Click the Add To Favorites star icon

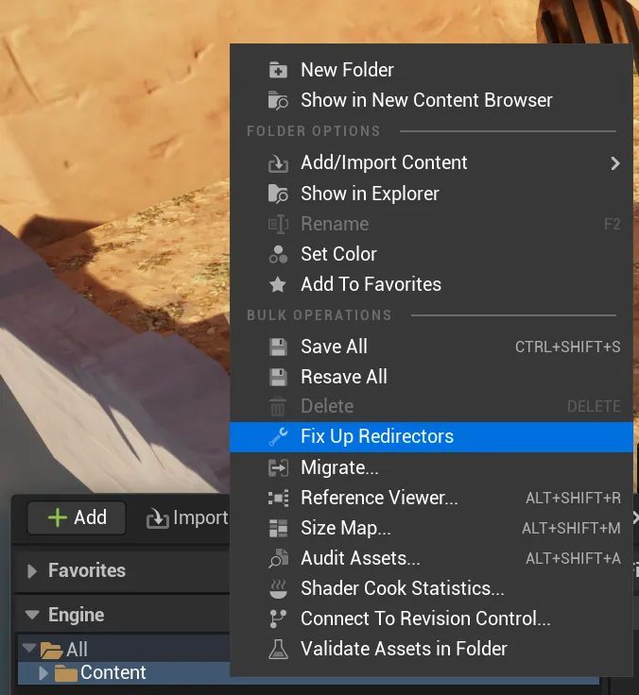point(278,284)
